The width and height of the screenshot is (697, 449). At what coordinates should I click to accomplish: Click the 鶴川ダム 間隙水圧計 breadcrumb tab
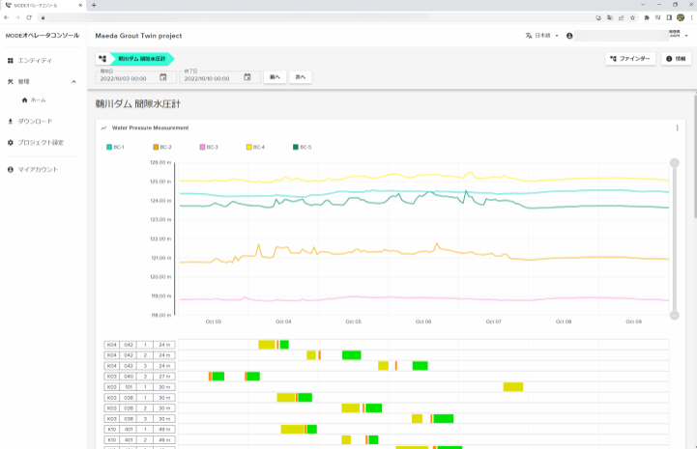142,59
